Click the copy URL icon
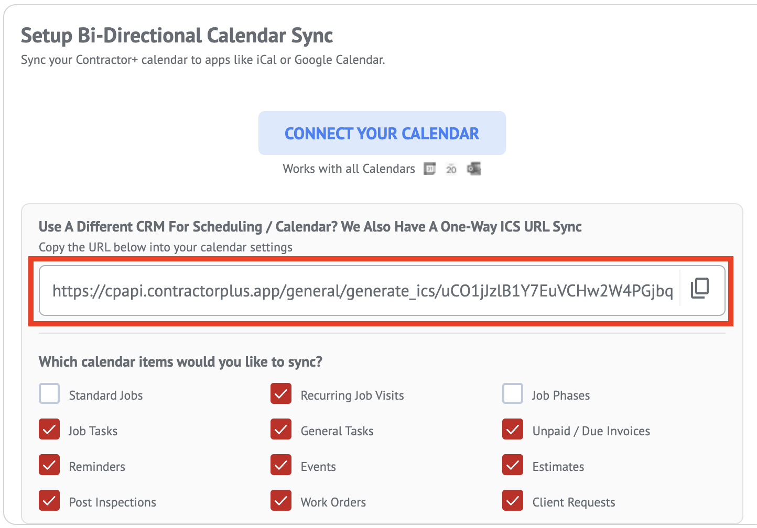 coord(700,289)
